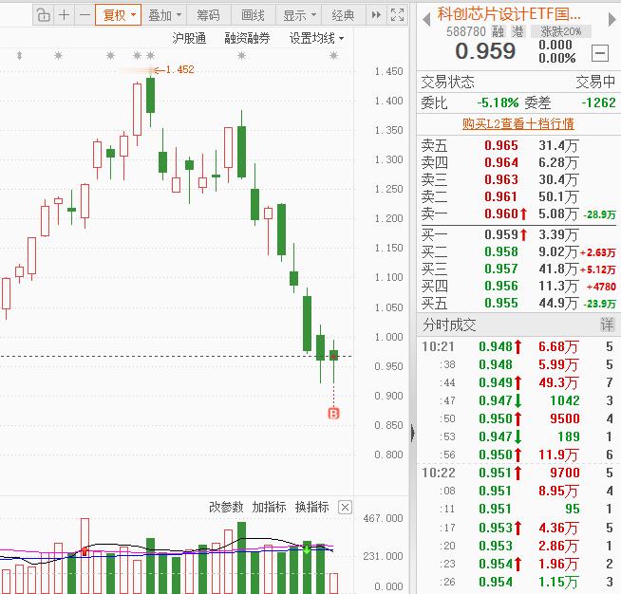The image size is (621, 594).
Task: Click the 买五 price 0.955
Action: (x=501, y=303)
